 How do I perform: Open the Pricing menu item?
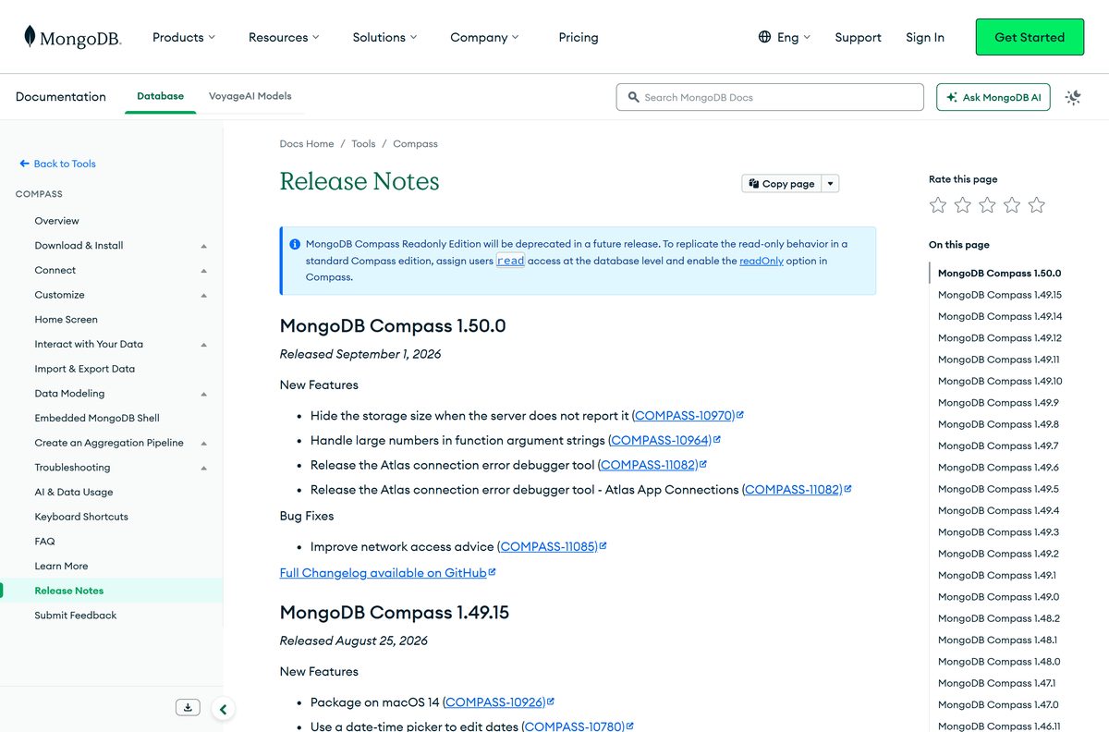(579, 37)
